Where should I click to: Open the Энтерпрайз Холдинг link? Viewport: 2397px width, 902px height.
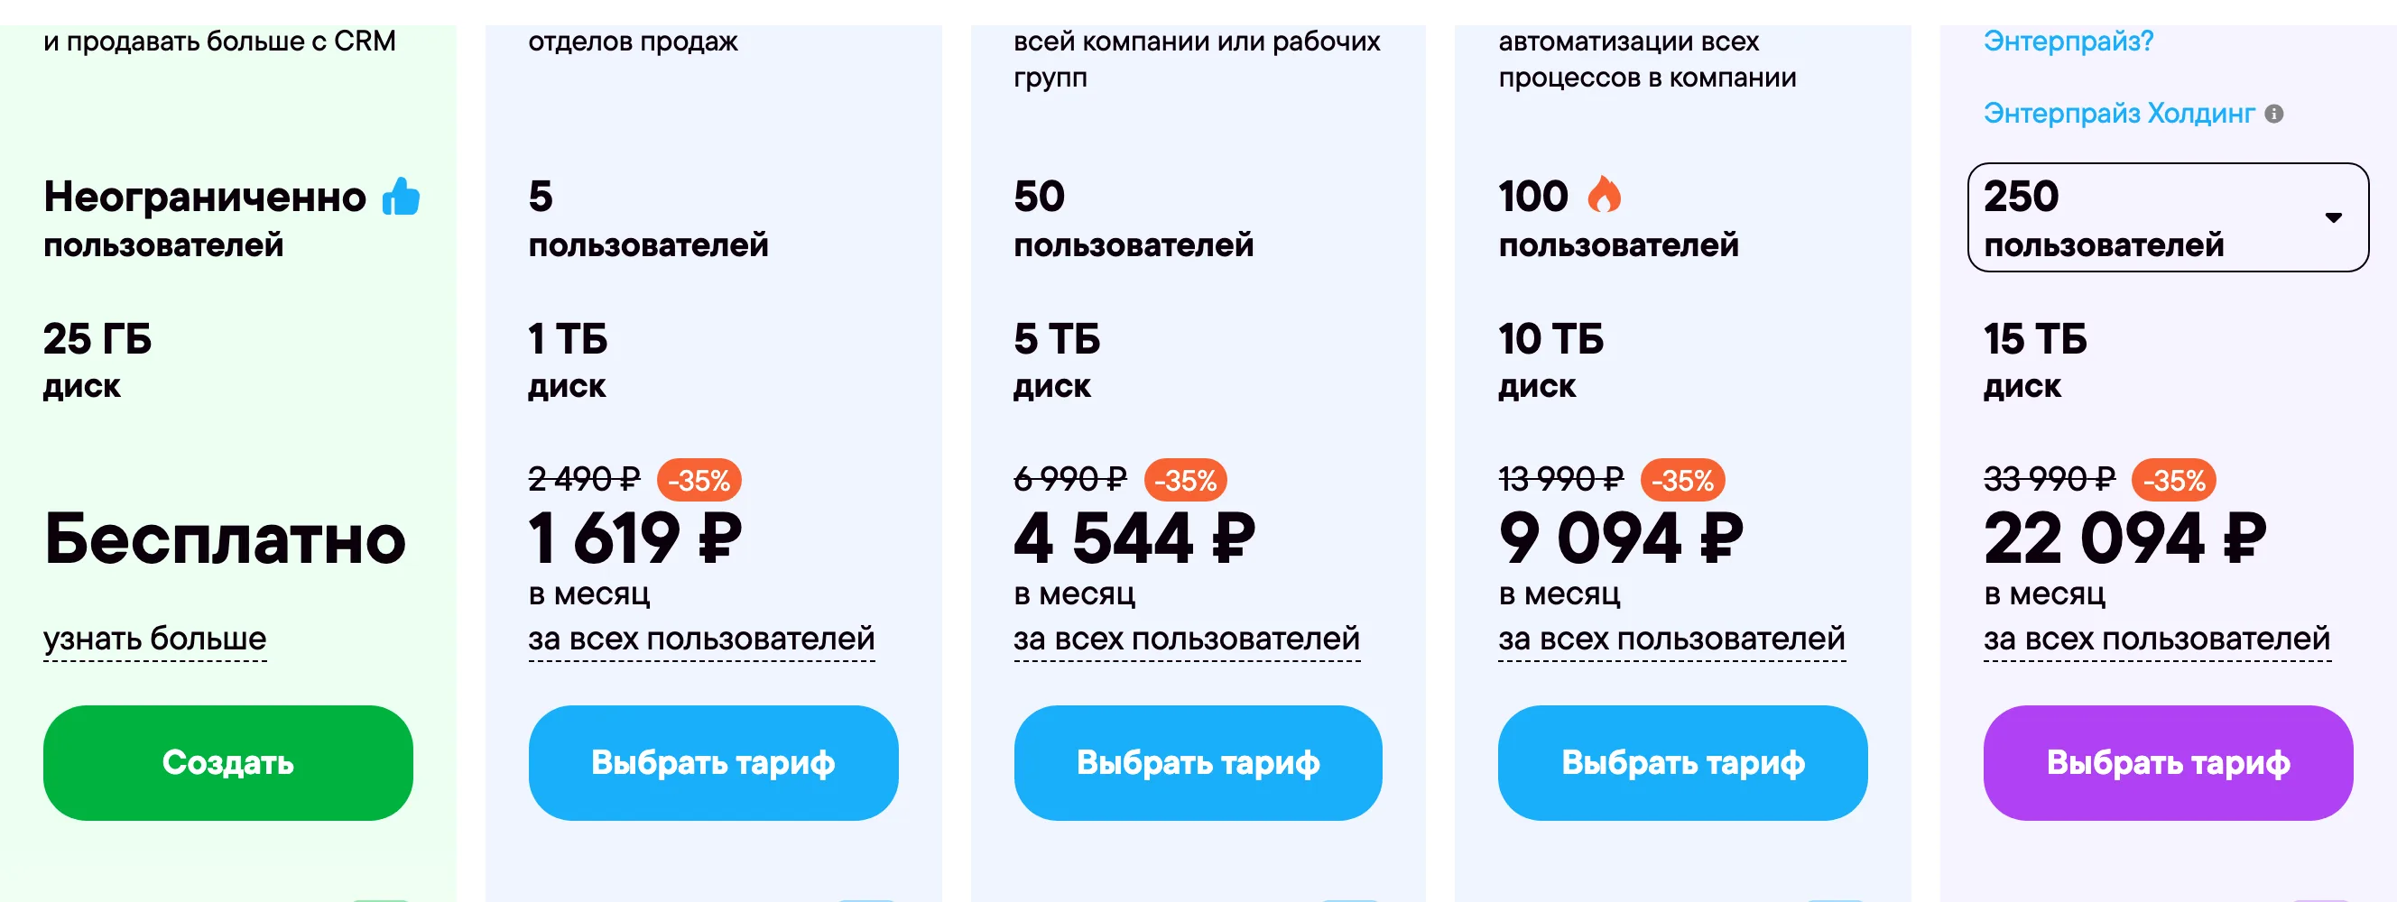click(2119, 114)
